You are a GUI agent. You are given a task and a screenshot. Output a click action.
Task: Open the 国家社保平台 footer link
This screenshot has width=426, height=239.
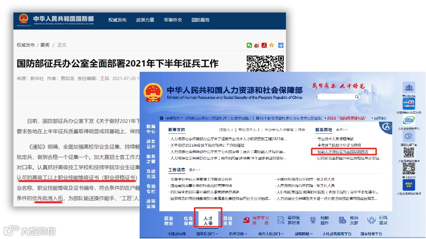pyautogui.click(x=372, y=234)
